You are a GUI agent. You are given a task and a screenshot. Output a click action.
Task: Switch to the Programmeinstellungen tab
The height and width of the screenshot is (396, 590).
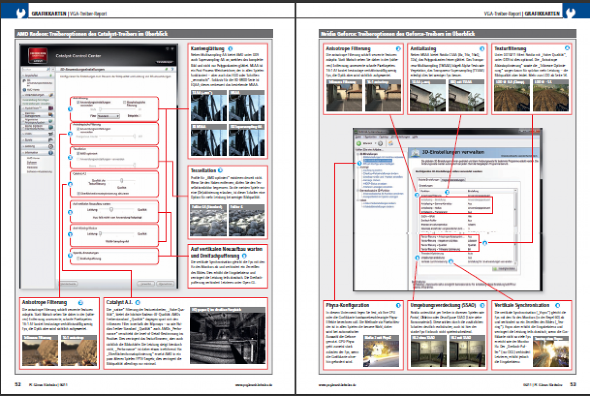point(453,180)
